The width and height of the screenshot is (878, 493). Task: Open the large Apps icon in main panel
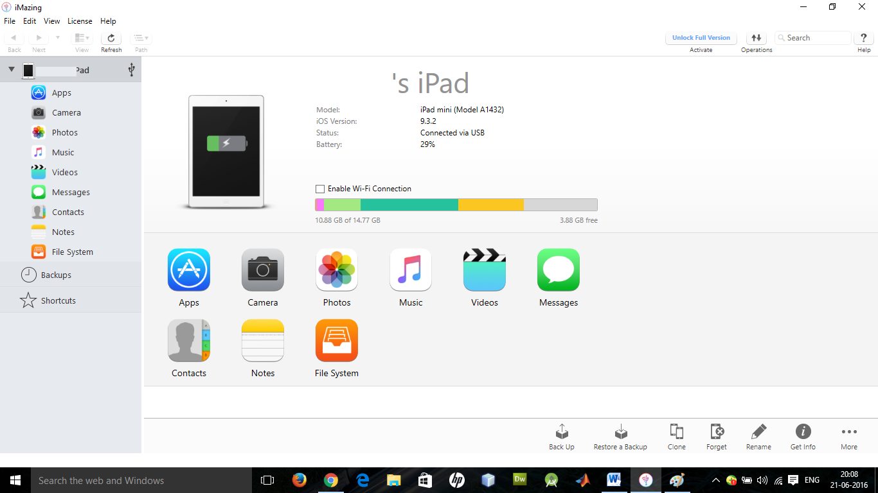[189, 270]
